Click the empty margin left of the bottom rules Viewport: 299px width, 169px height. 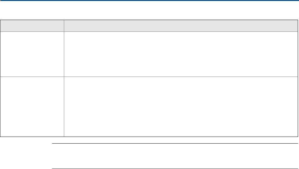26,156
